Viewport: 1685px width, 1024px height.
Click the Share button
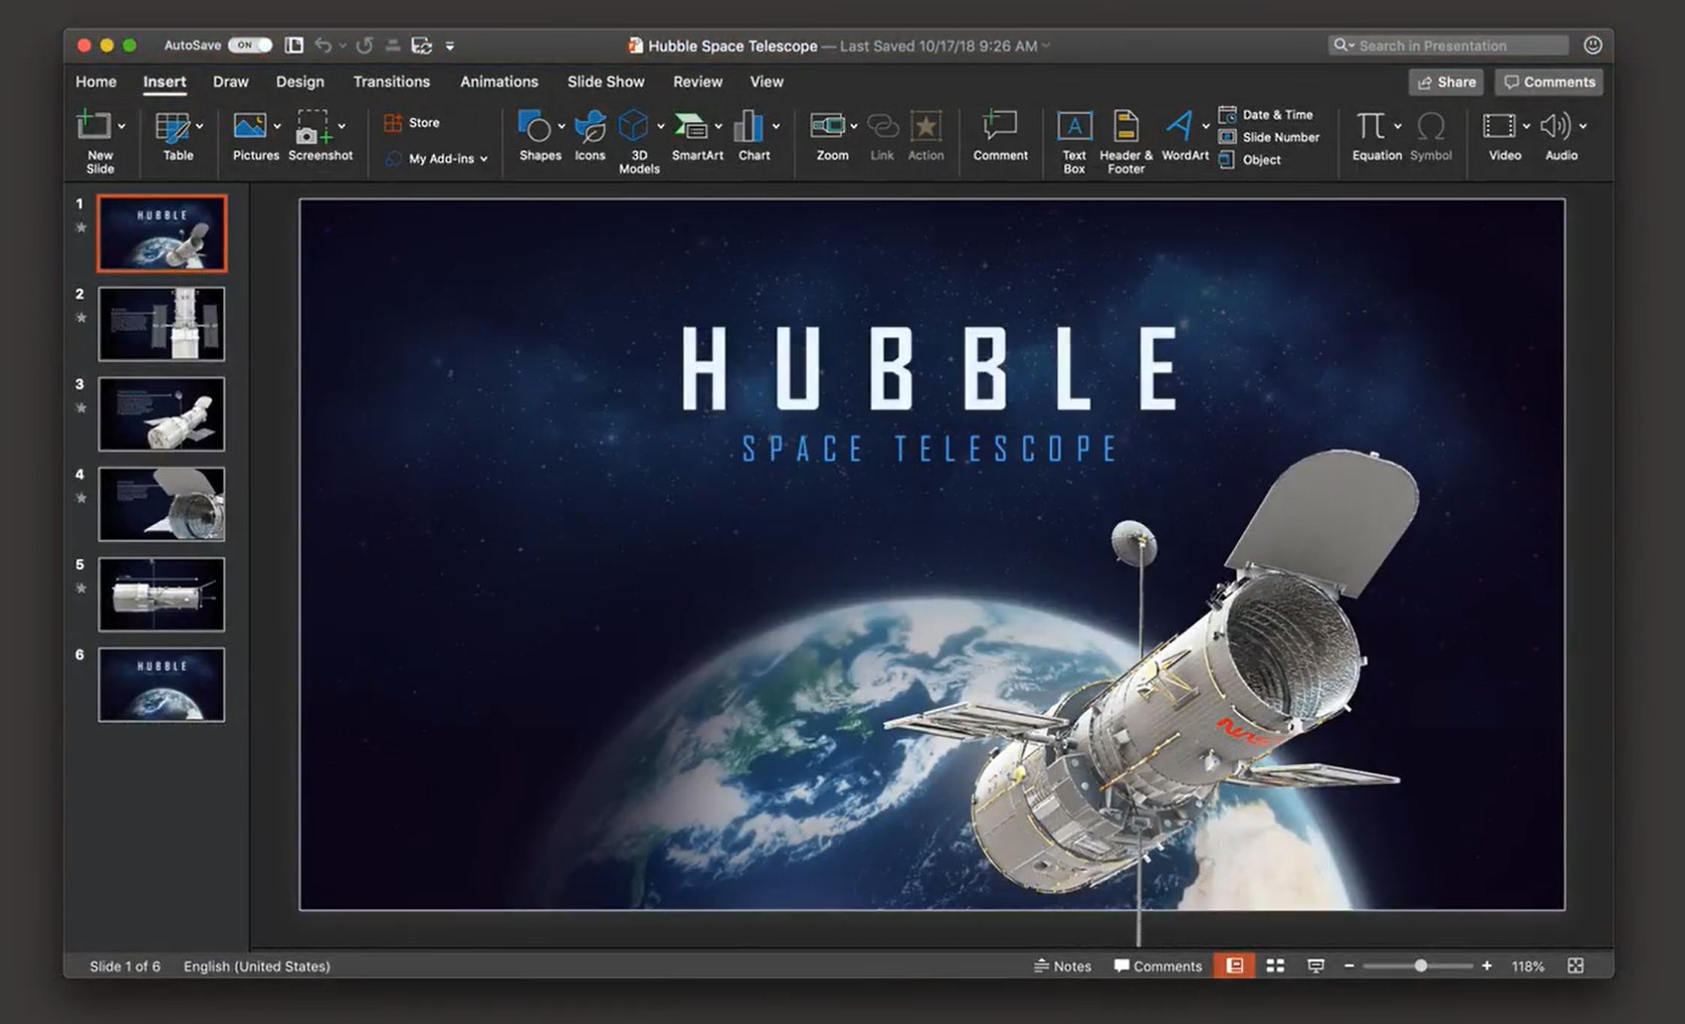click(x=1446, y=82)
